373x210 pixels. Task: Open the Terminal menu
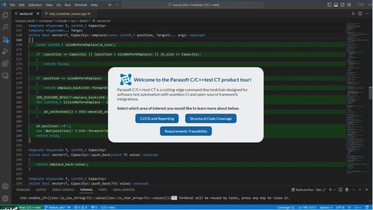[x=81, y=5]
